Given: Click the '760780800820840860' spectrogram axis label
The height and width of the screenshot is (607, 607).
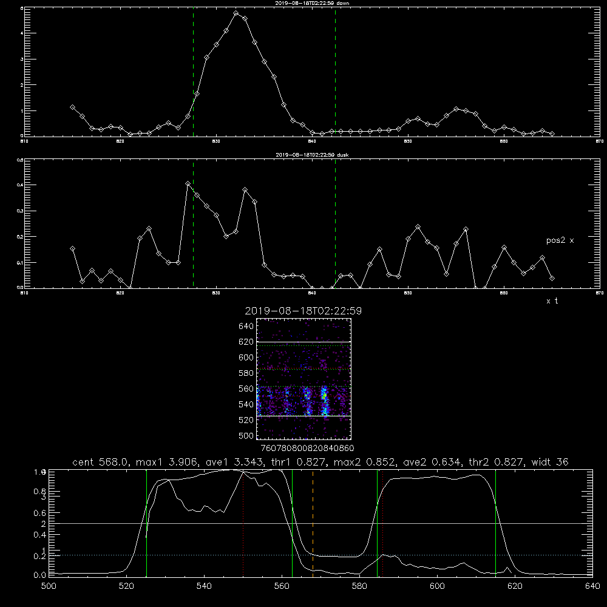Looking at the screenshot, I should tap(307, 448).
